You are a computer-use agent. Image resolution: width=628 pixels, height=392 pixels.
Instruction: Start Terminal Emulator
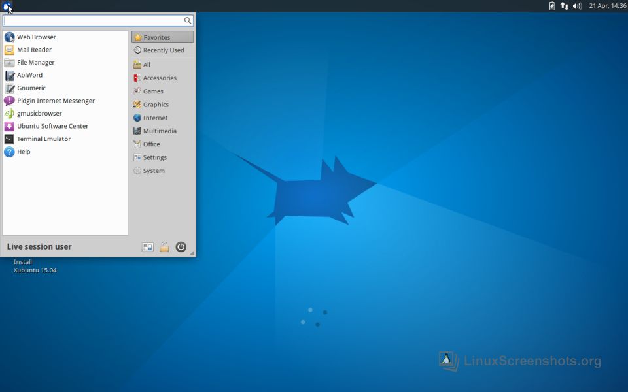[43, 139]
